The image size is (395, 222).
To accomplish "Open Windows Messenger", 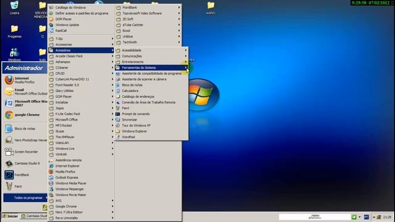I will [81, 189].
